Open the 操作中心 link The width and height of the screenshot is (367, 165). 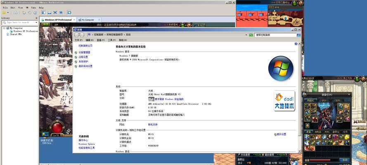pyautogui.click(x=83, y=141)
